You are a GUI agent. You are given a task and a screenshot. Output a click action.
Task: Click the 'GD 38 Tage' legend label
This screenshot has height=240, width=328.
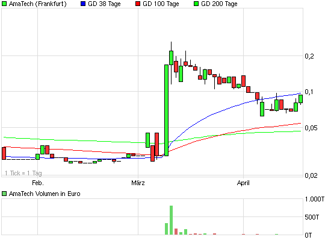(104, 4)
